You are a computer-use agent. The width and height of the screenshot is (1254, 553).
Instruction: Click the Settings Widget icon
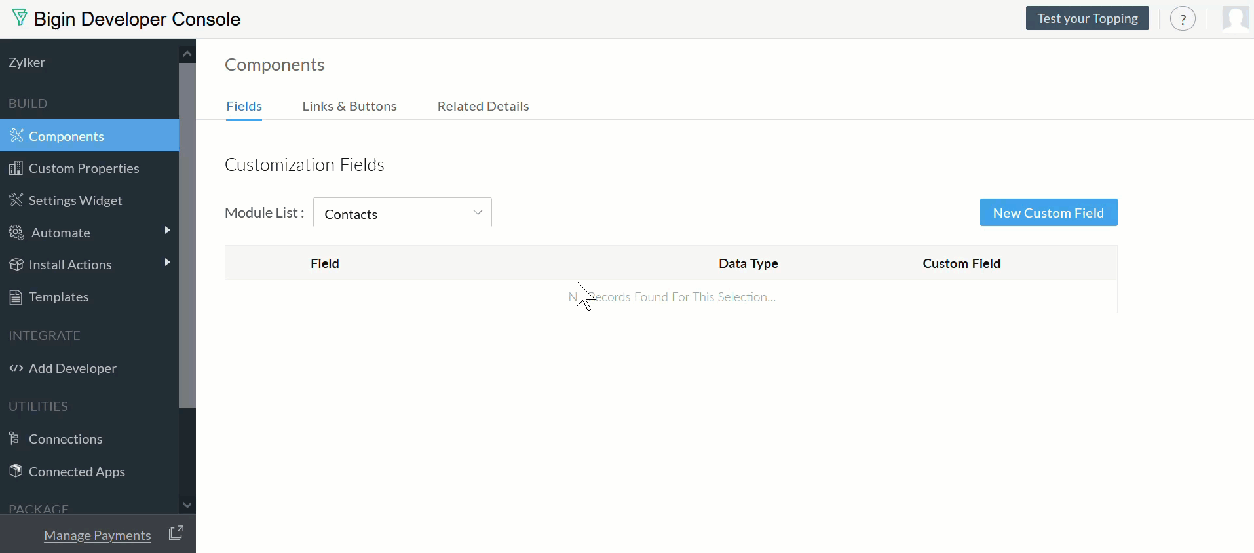[16, 200]
